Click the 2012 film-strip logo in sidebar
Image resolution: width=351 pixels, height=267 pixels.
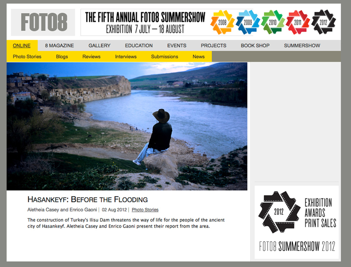coord(279,212)
